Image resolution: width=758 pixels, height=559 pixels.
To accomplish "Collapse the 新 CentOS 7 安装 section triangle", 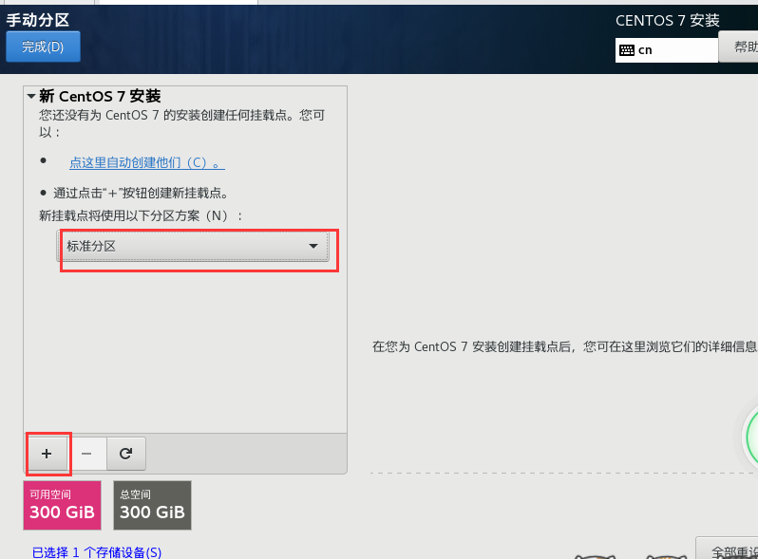I will [x=31, y=96].
